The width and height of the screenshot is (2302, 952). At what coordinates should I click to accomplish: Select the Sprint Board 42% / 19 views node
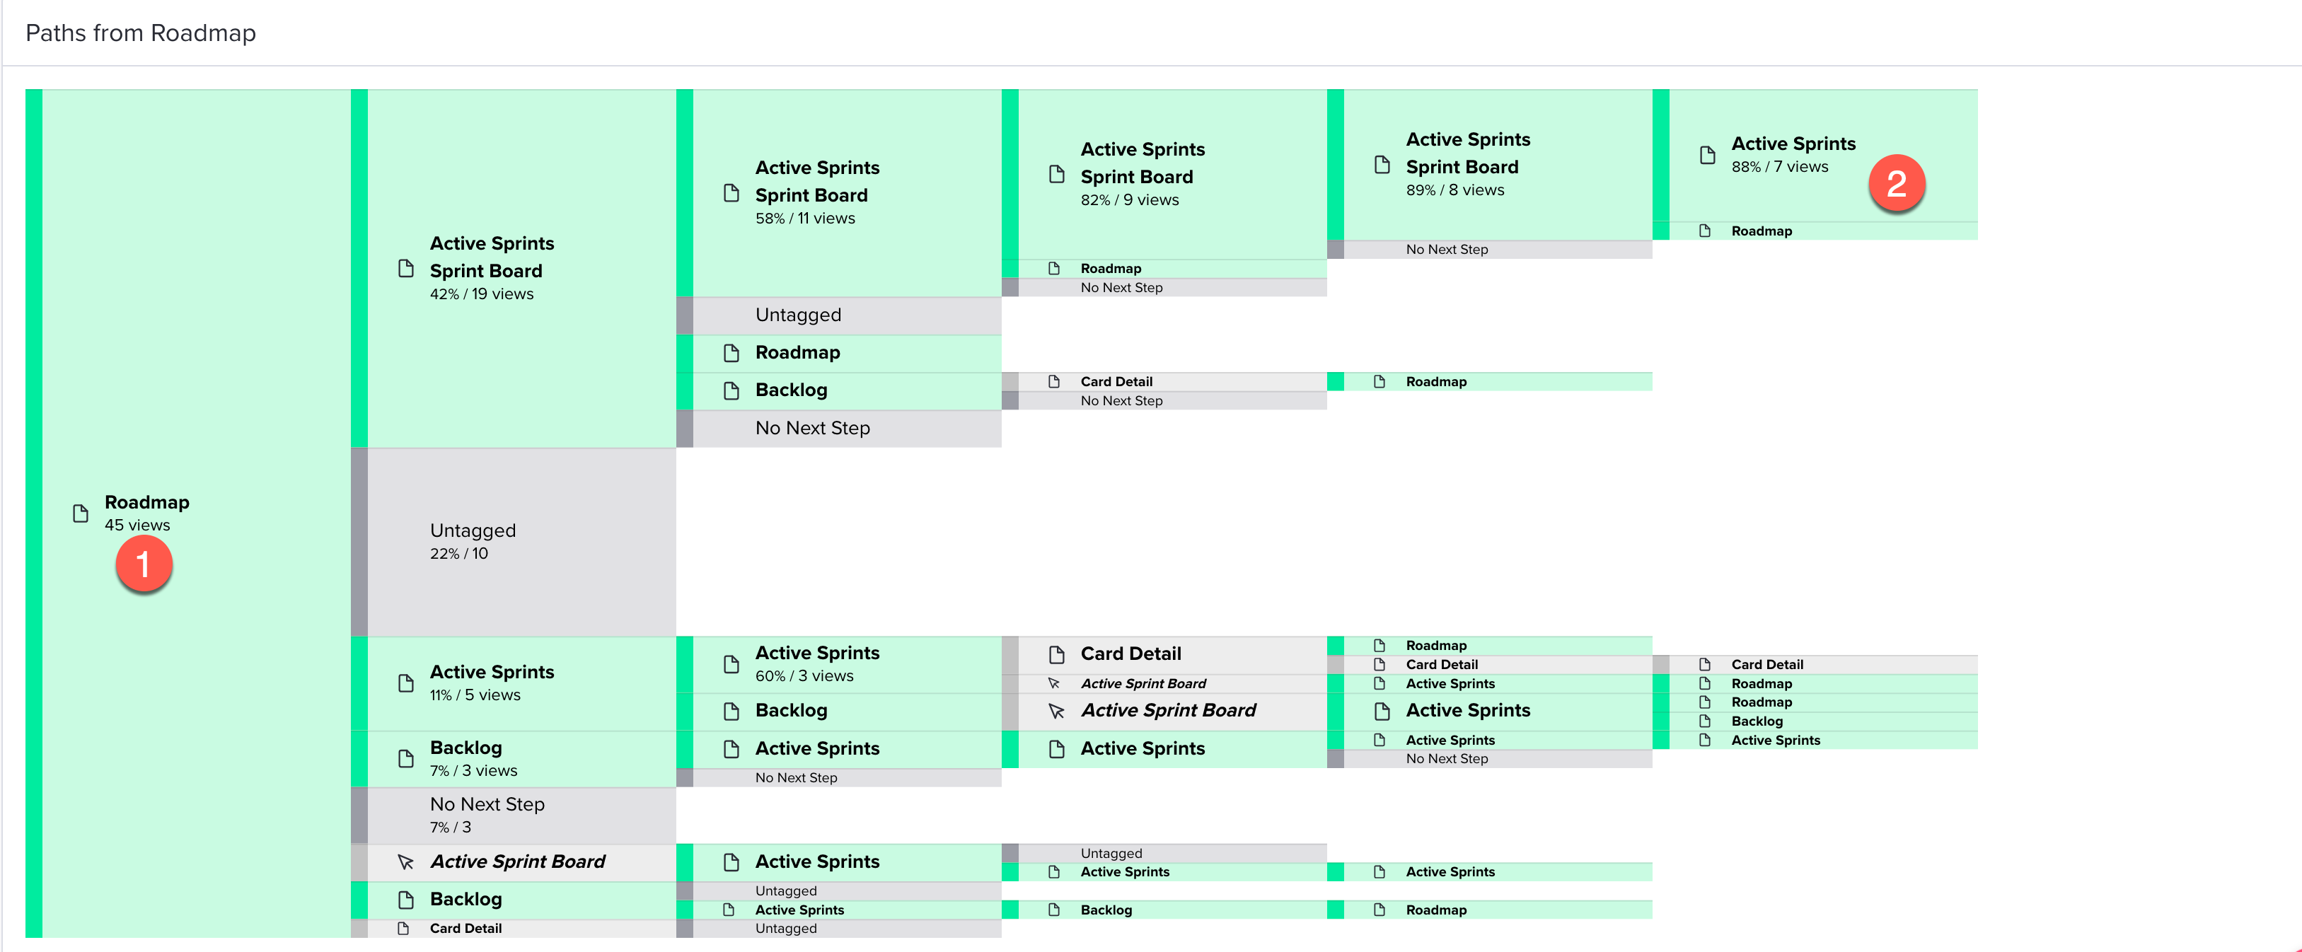(x=522, y=268)
